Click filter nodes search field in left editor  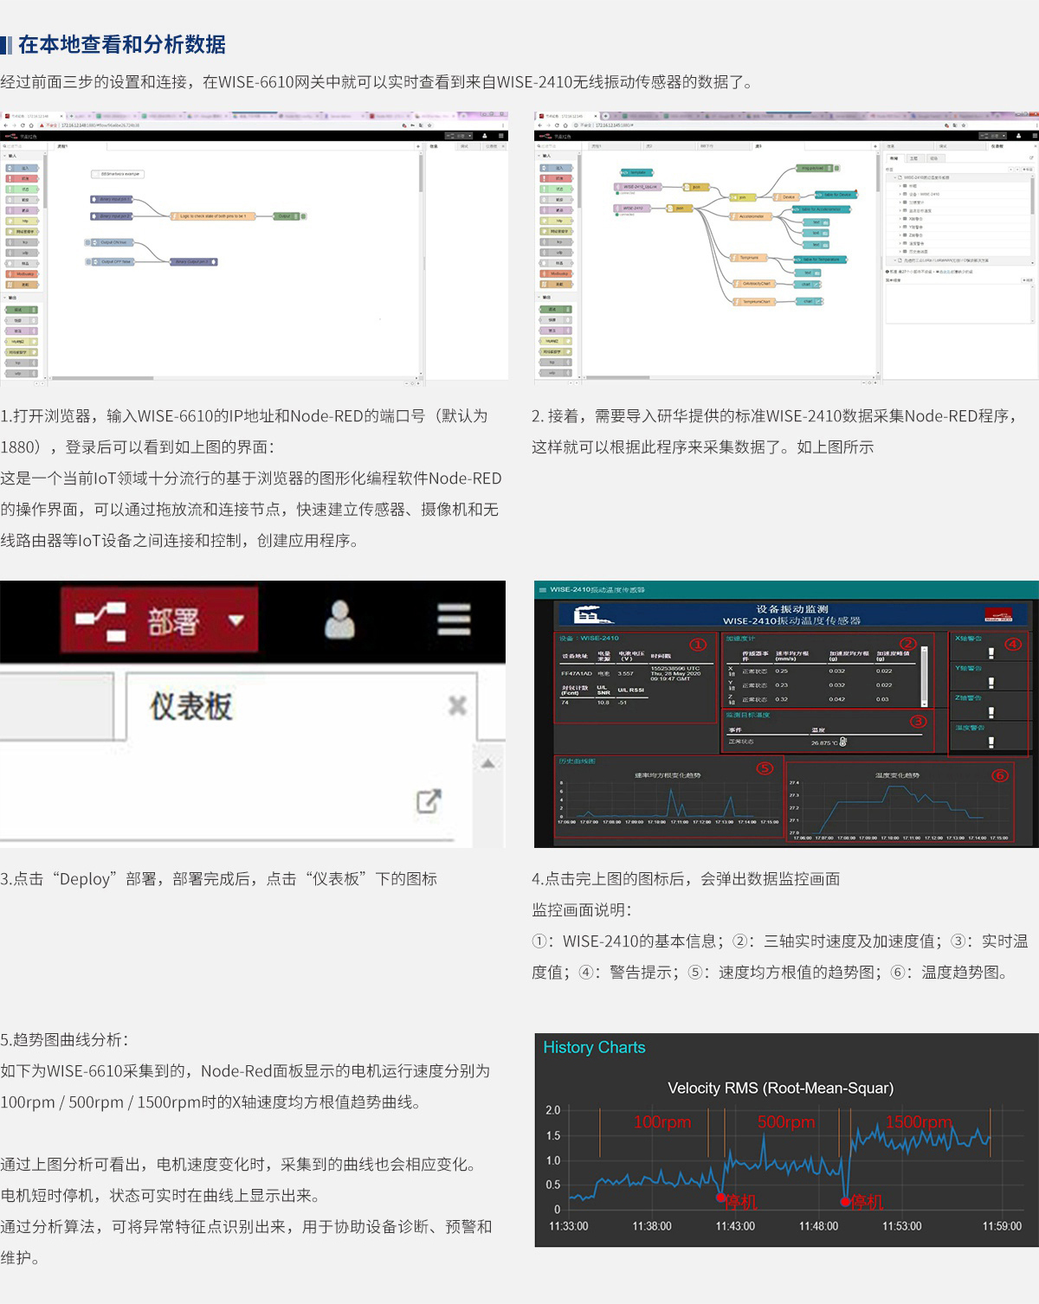coord(22,146)
